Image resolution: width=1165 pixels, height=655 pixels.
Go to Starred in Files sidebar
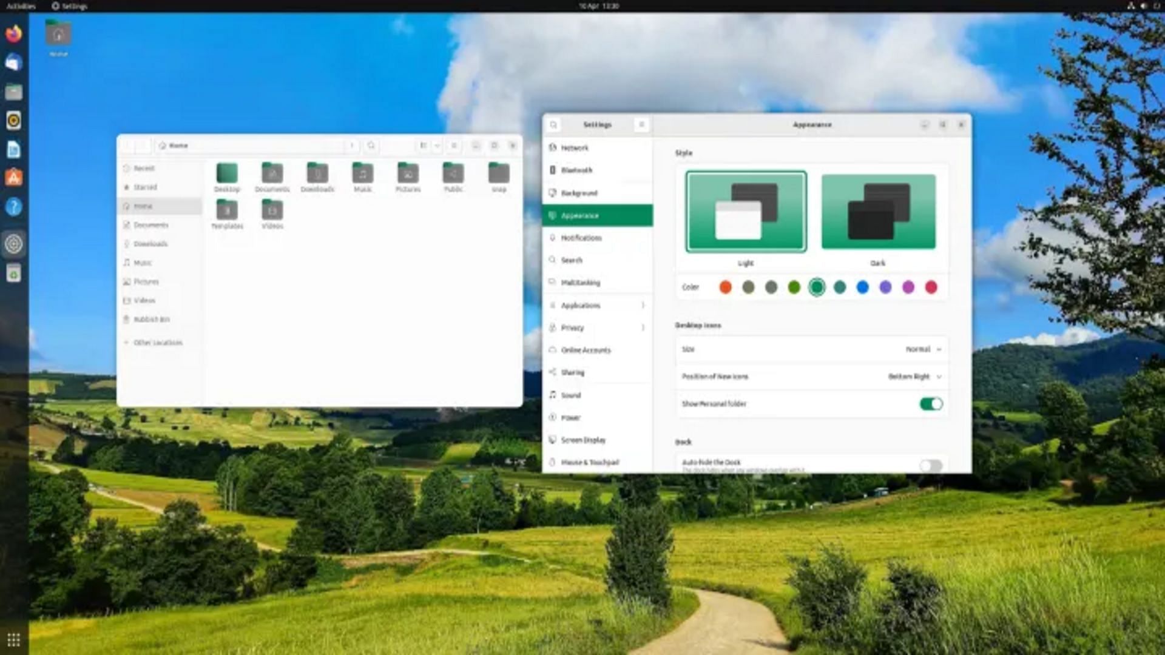[x=160, y=187]
